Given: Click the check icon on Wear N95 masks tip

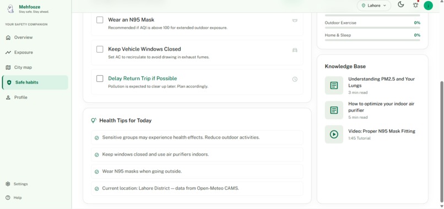Looking at the screenshot, I should [96, 172].
